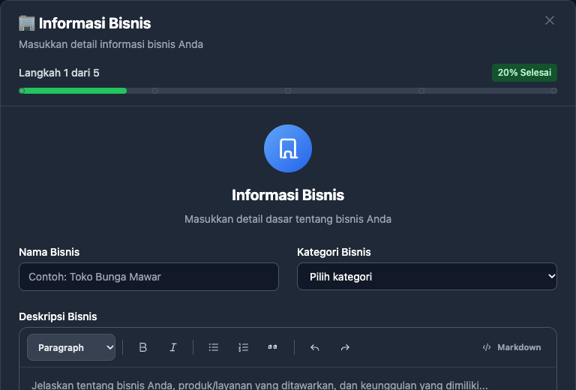This screenshot has height=390, width=576.
Task: Click the third step marker on progress bar
Action: coord(288,91)
